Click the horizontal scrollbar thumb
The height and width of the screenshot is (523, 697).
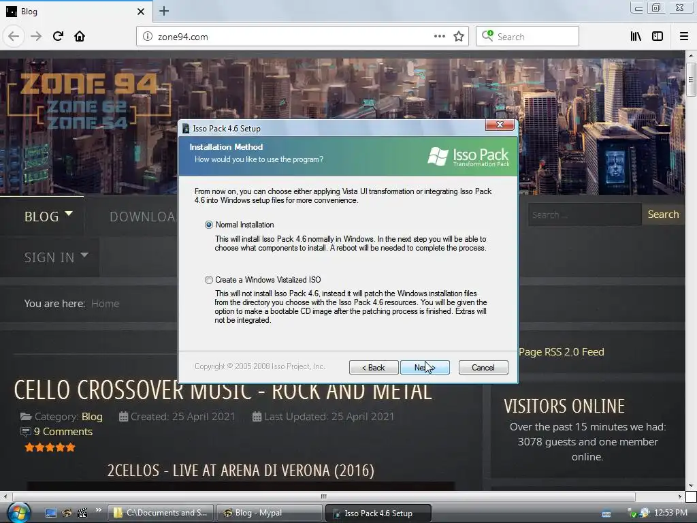323,496
